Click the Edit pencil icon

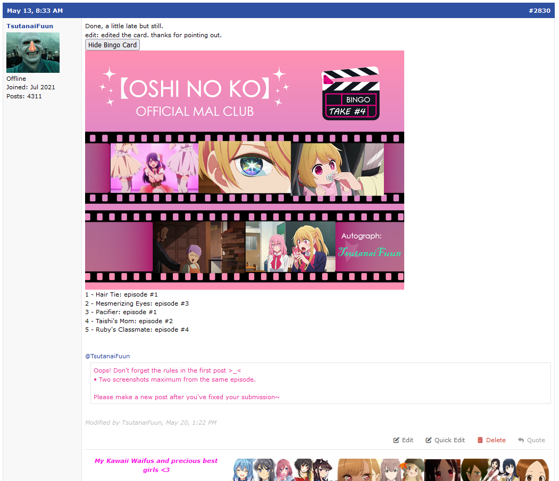[x=396, y=440]
